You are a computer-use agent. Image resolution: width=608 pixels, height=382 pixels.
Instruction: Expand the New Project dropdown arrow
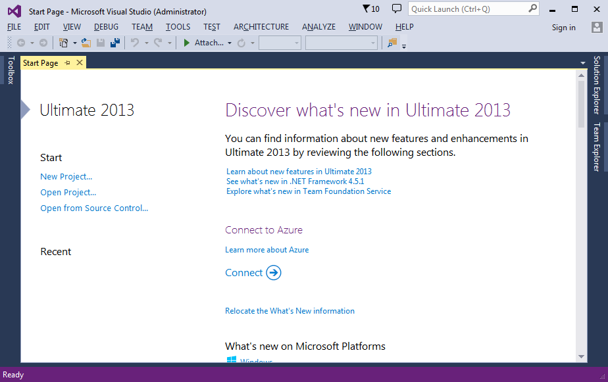click(75, 43)
